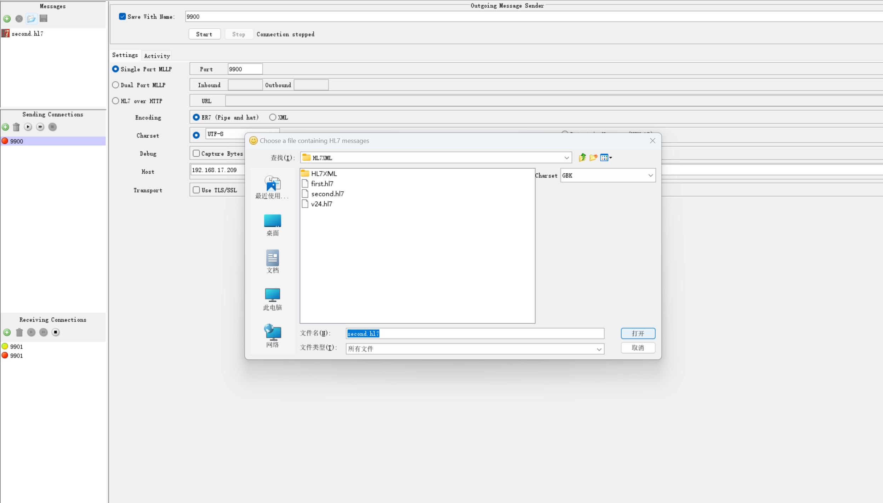
Task: Click the save messages disk icon
Action: 44,18
